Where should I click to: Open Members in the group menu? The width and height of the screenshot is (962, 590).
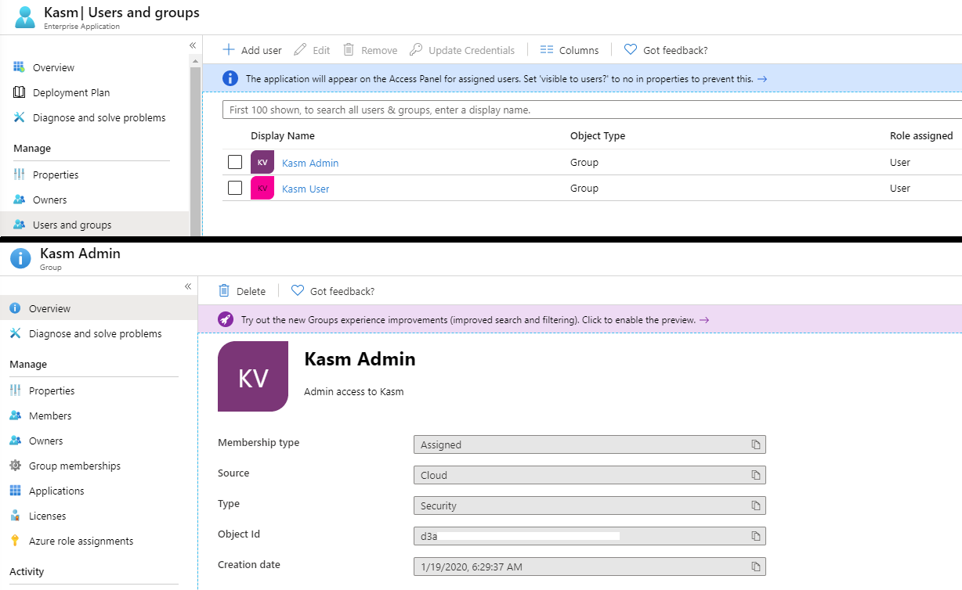tap(50, 416)
